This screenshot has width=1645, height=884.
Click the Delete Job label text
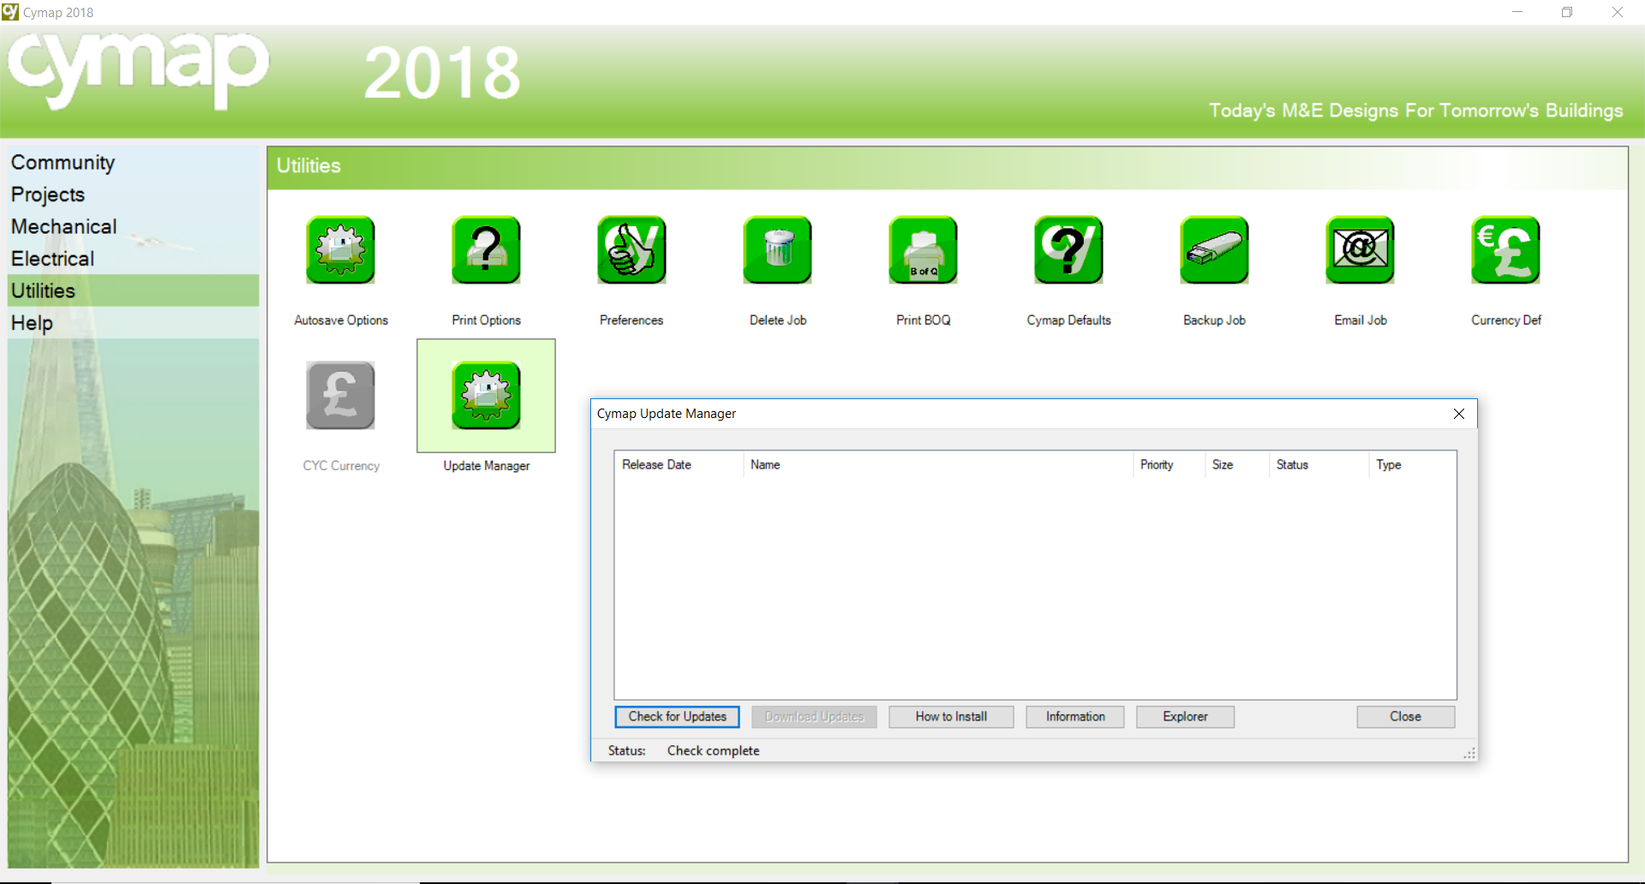[x=778, y=320]
